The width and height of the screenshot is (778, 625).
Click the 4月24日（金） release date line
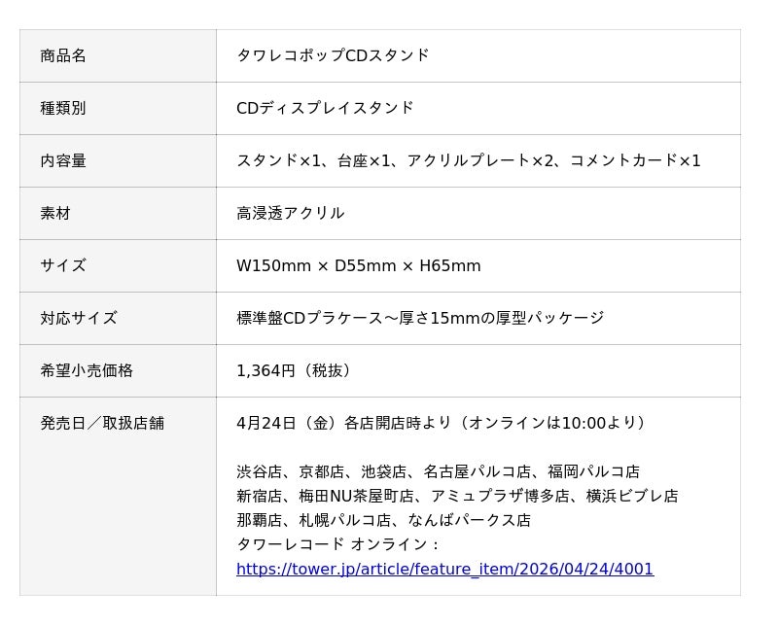pyautogui.click(x=442, y=423)
